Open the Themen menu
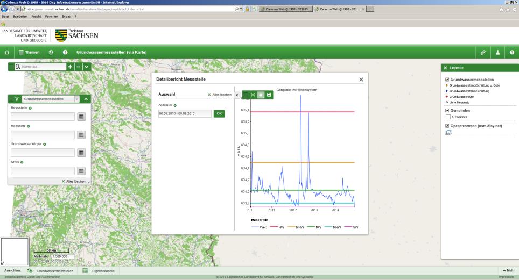Image resolution: width=519 pixels, height=280 pixels. coord(29,52)
